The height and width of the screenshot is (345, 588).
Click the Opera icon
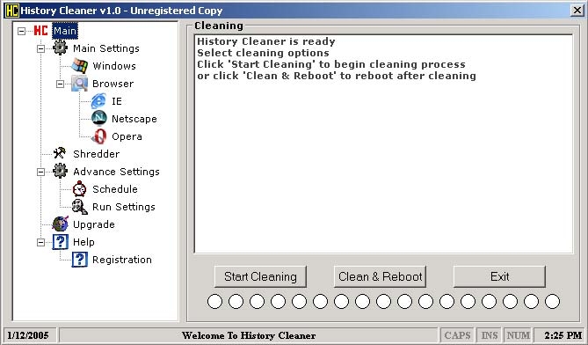(x=99, y=136)
